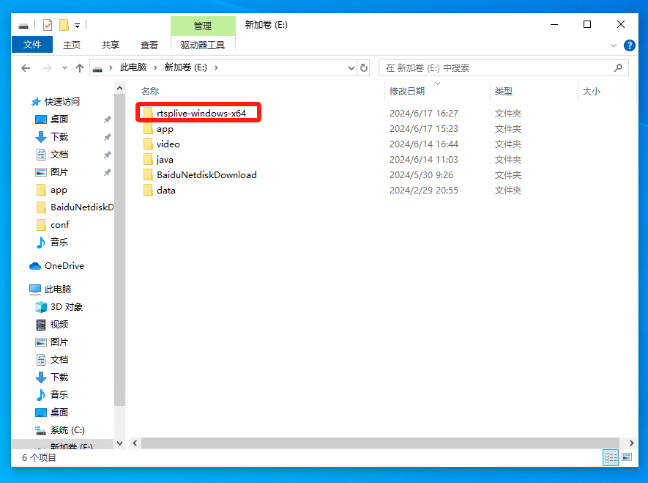Sort by the 名称 column header
The width and height of the screenshot is (648, 483).
pos(150,92)
